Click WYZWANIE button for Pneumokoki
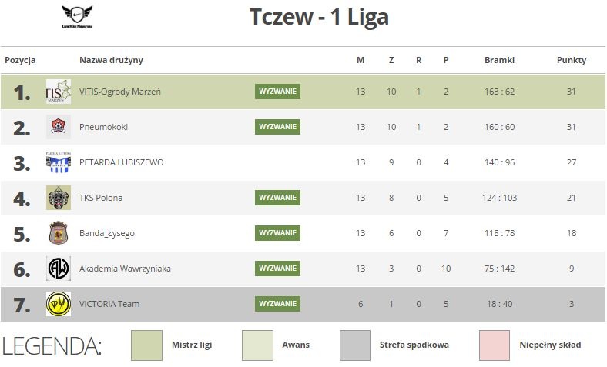Screen dimensions: 607x367 [x=277, y=127]
